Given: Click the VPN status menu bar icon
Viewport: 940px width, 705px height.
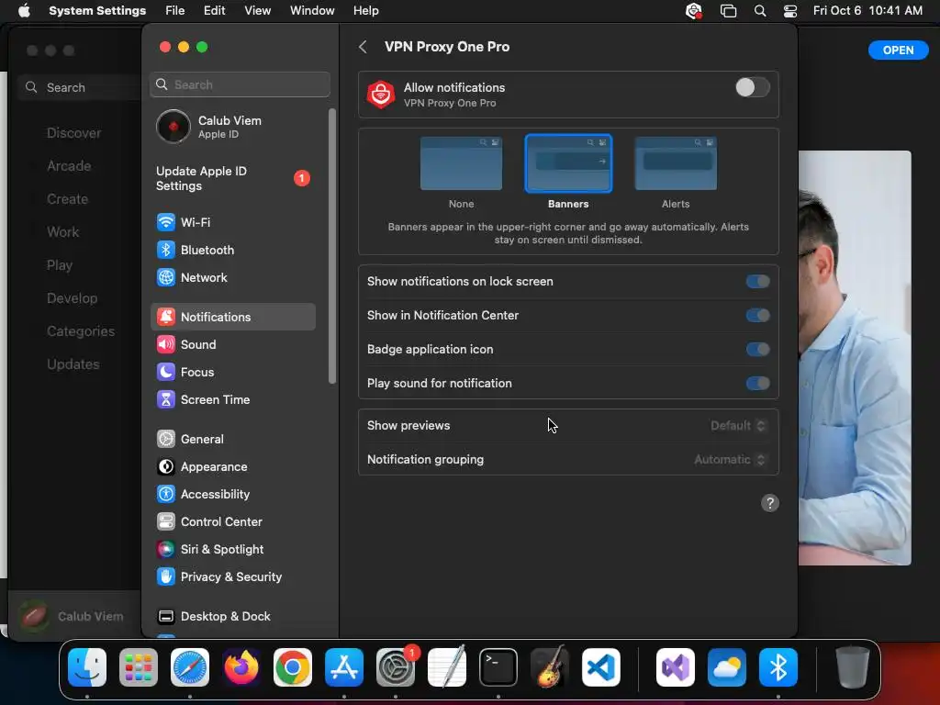Looking at the screenshot, I should 694,11.
